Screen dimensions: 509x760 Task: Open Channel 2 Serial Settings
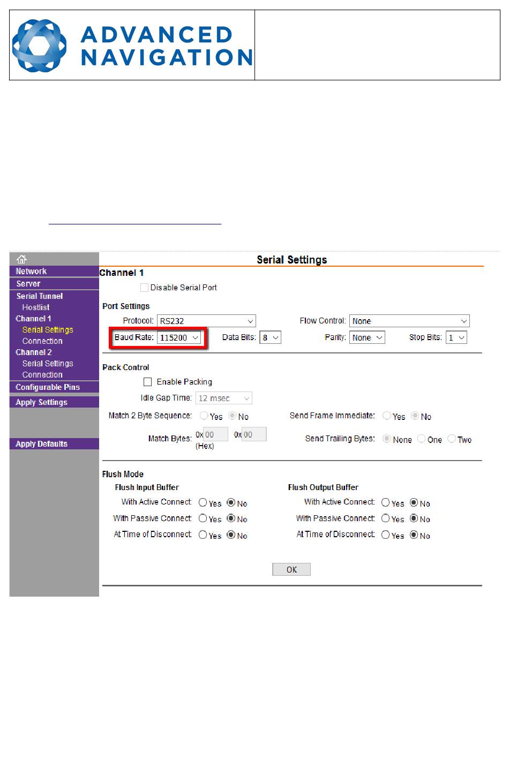(x=48, y=364)
